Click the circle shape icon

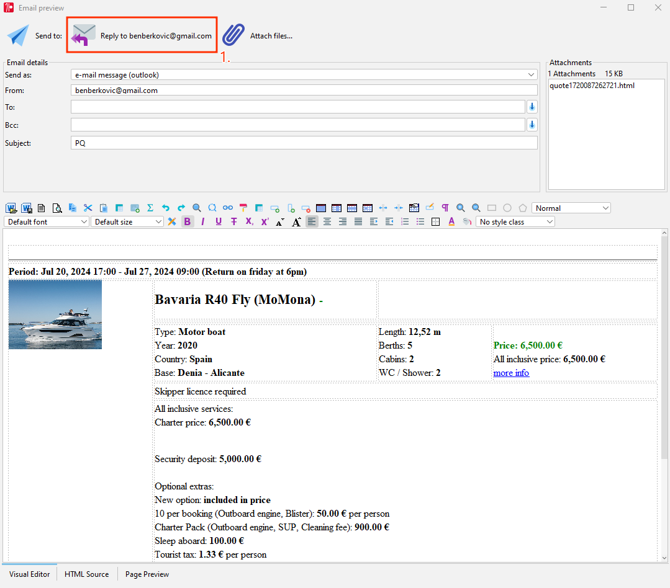pos(507,208)
